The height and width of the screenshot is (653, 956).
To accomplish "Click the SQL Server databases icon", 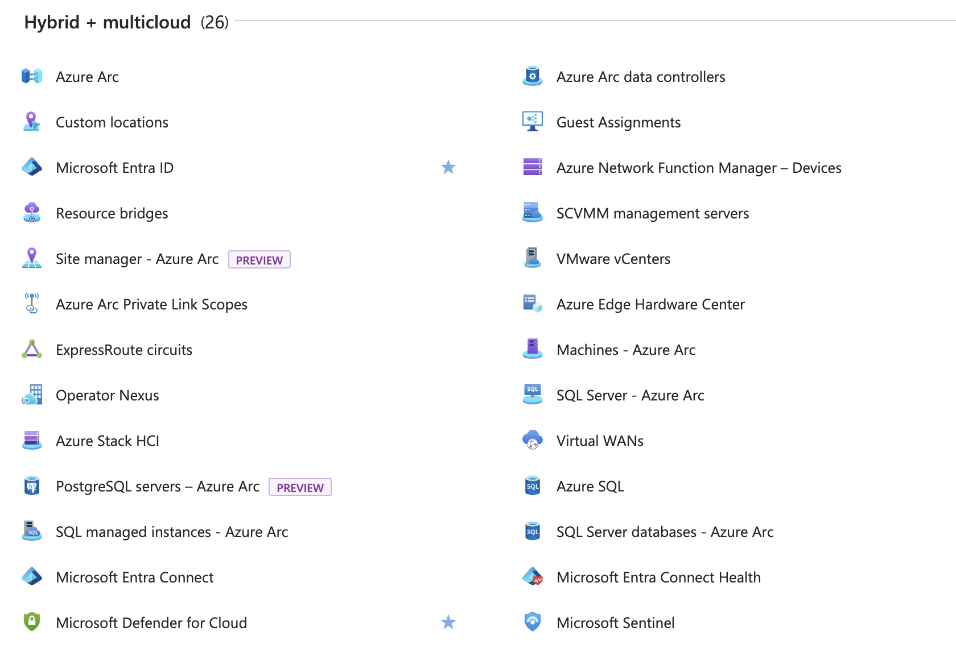I will [x=533, y=531].
